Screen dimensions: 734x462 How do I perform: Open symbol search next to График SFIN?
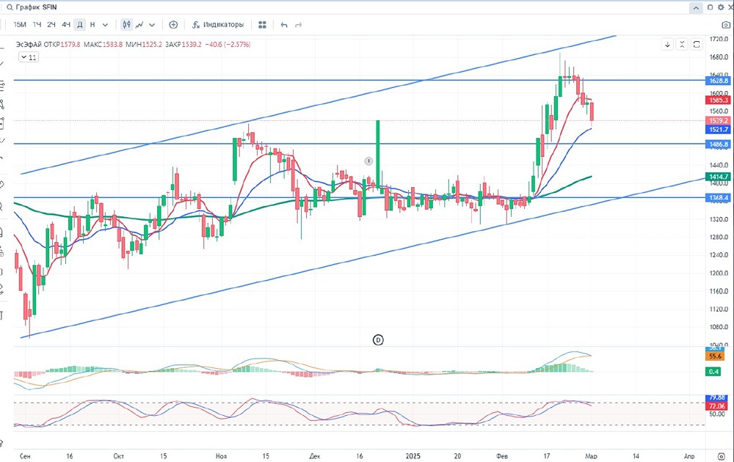(10, 7)
